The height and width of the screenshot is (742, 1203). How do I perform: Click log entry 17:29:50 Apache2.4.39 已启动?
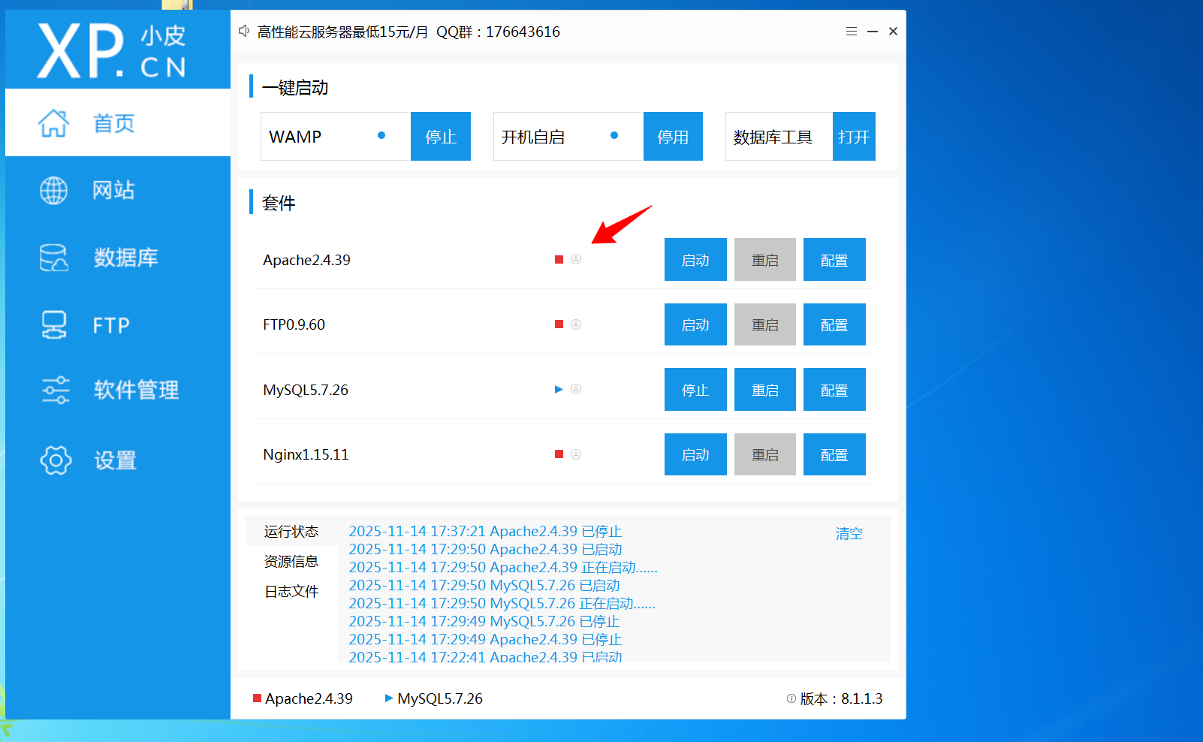tap(486, 549)
